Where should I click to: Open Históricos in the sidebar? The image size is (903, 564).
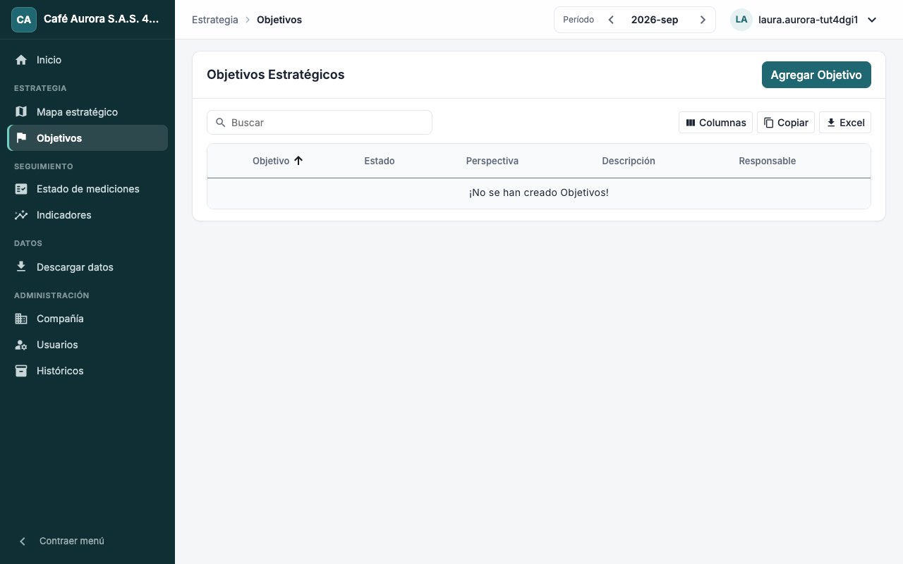coord(87,371)
